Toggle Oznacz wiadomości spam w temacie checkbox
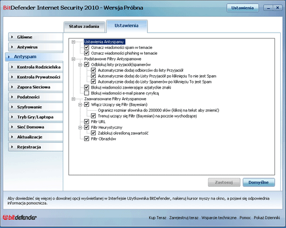286x228 pixels. 86,47
